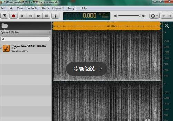Rewind the playback position
The image size is (173, 125).
[30, 16]
